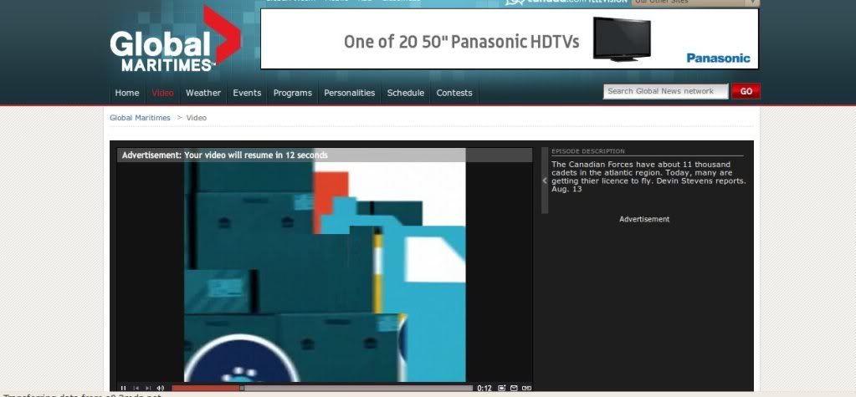The width and height of the screenshot is (856, 397).
Task: Seek on the video progress bar
Action: tap(322, 389)
